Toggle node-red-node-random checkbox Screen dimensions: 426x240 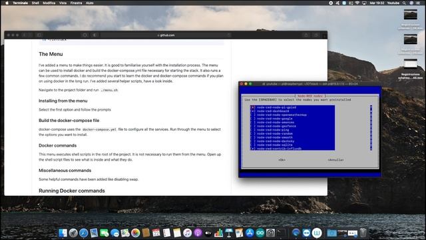(253, 133)
